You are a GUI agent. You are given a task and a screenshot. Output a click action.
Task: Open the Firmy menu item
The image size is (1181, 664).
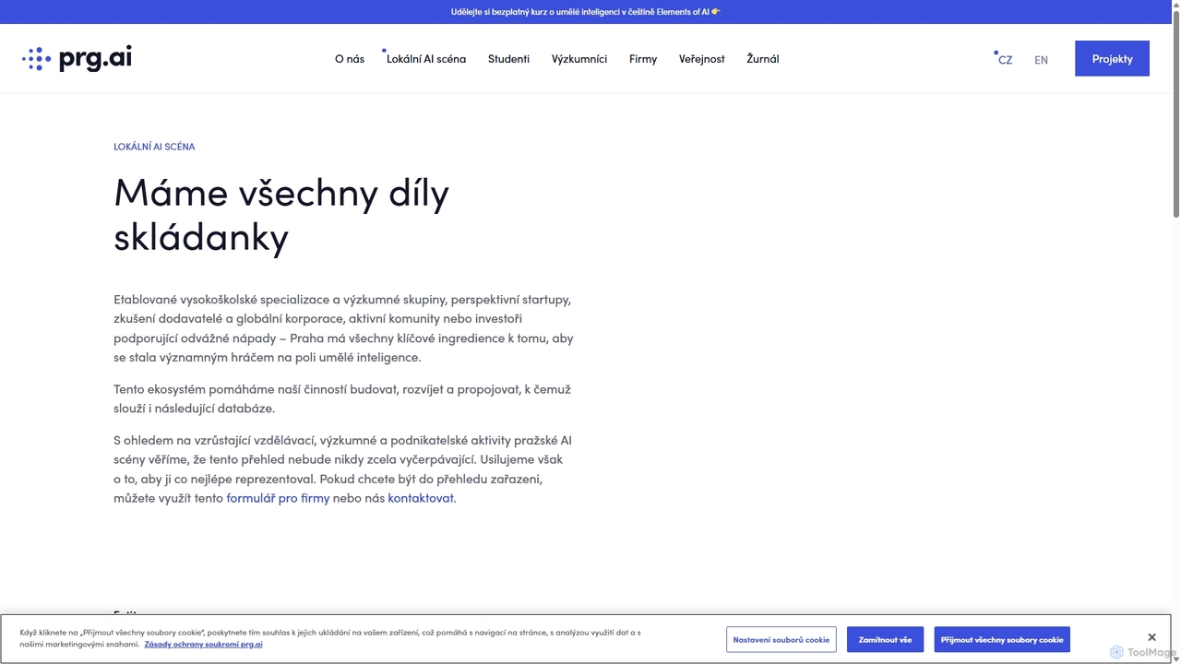click(x=643, y=59)
